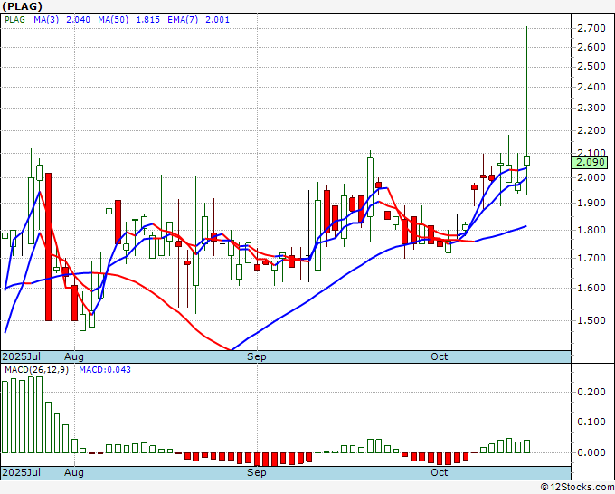The height and width of the screenshot is (494, 615).
Task: Click the MA(50) value 1.815
Action: [147, 20]
